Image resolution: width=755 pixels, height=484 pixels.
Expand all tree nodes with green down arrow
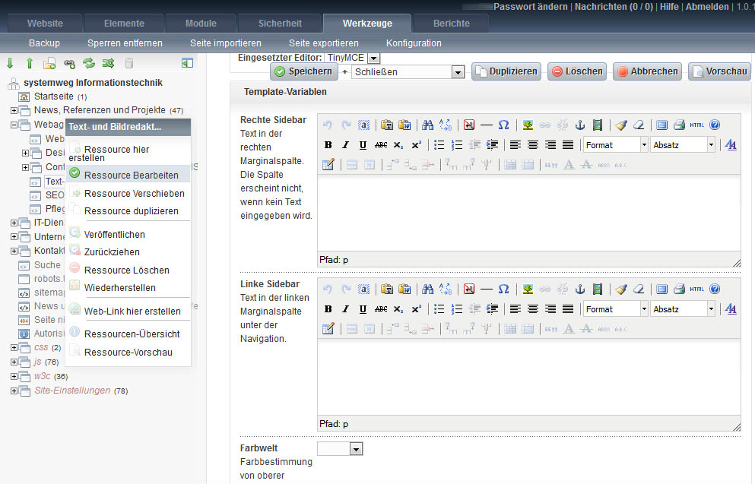(10, 63)
